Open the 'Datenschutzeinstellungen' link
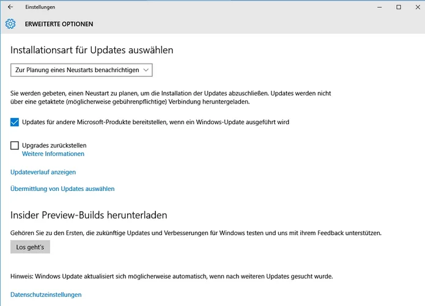Screen dimensions: 425x306 point(46,295)
